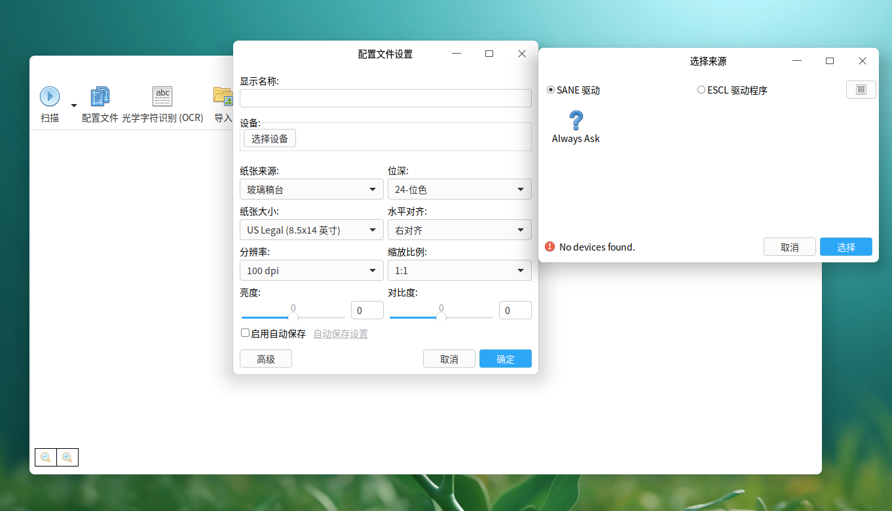Select the ESCL 驱动程序 radio button
Screen dimensions: 892x511
pyautogui.click(x=701, y=90)
